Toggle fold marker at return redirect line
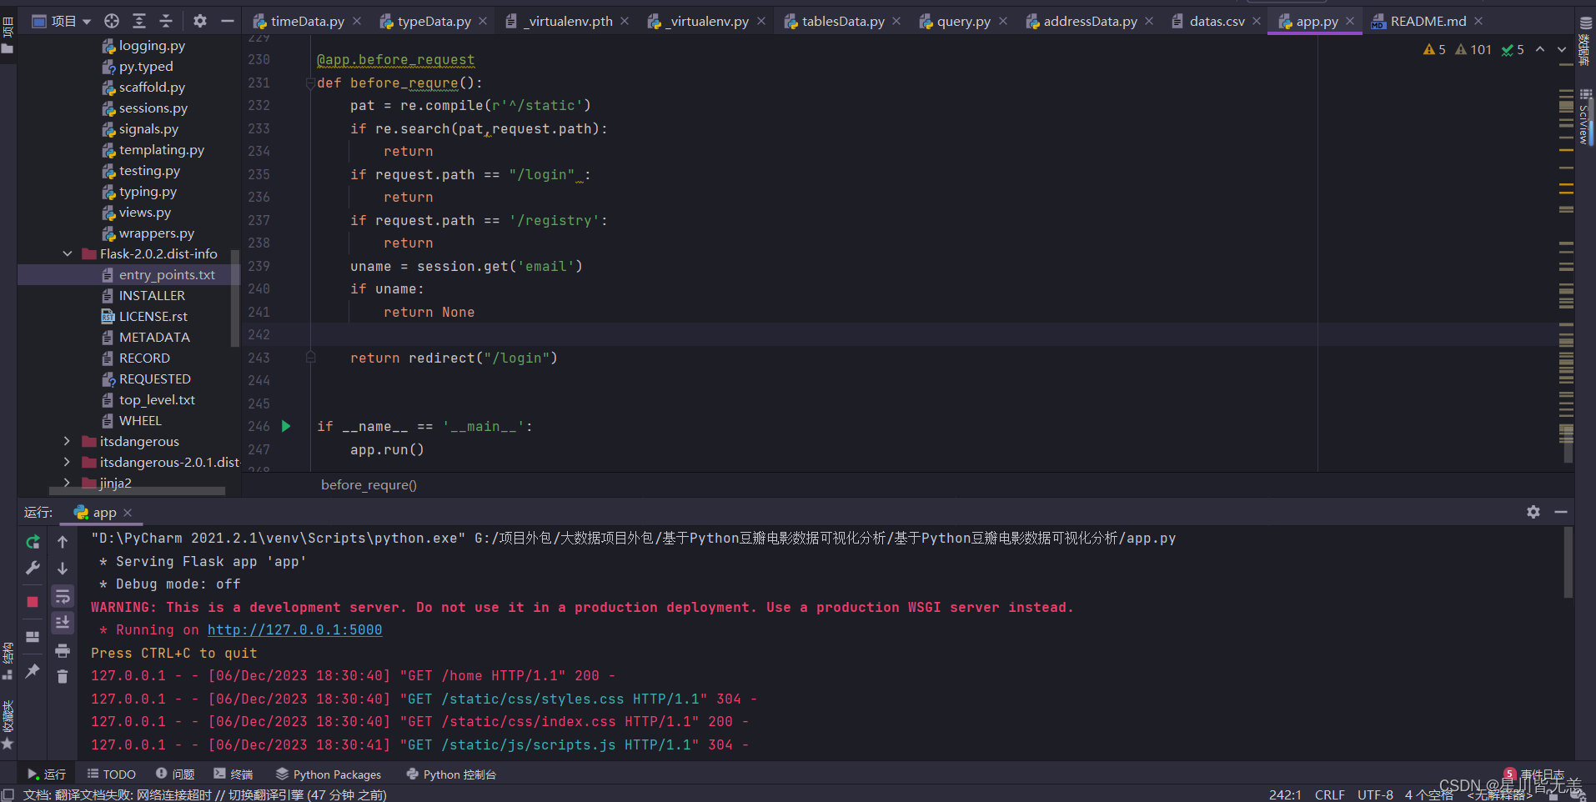The height and width of the screenshot is (802, 1596). pyautogui.click(x=310, y=358)
